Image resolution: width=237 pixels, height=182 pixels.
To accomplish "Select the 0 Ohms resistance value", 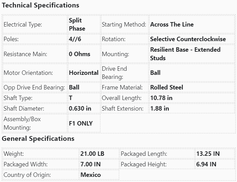I will click(x=80, y=54).
